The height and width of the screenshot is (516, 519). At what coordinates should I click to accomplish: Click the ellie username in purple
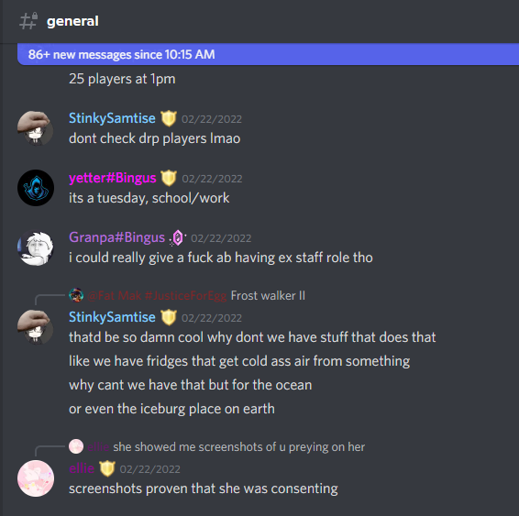82,468
